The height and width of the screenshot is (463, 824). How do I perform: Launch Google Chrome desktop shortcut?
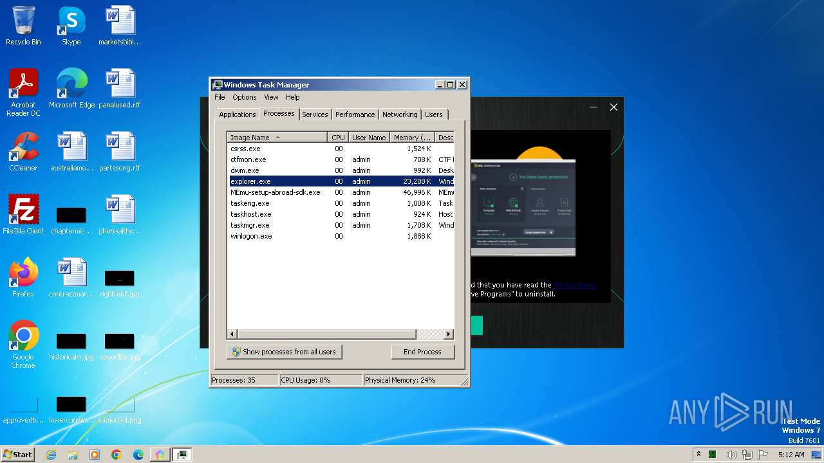point(23,345)
